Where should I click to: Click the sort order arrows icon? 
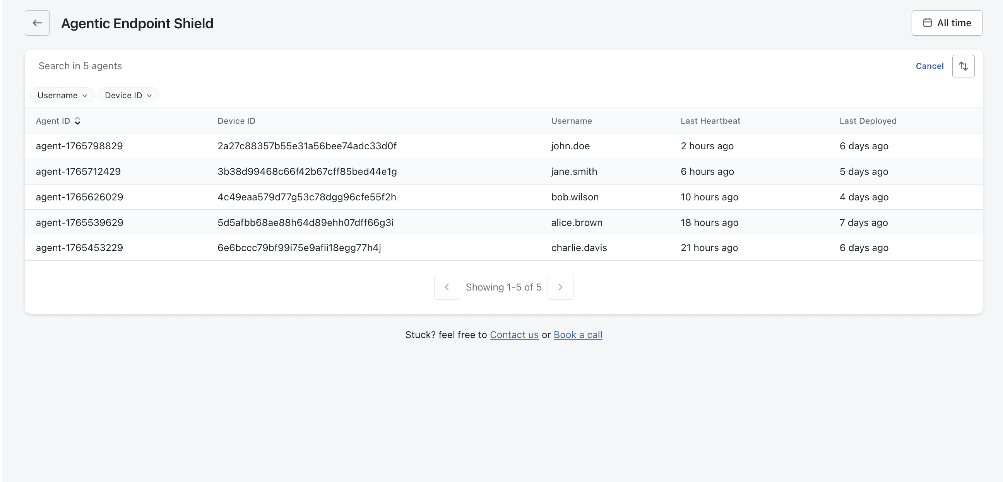pyautogui.click(x=963, y=66)
